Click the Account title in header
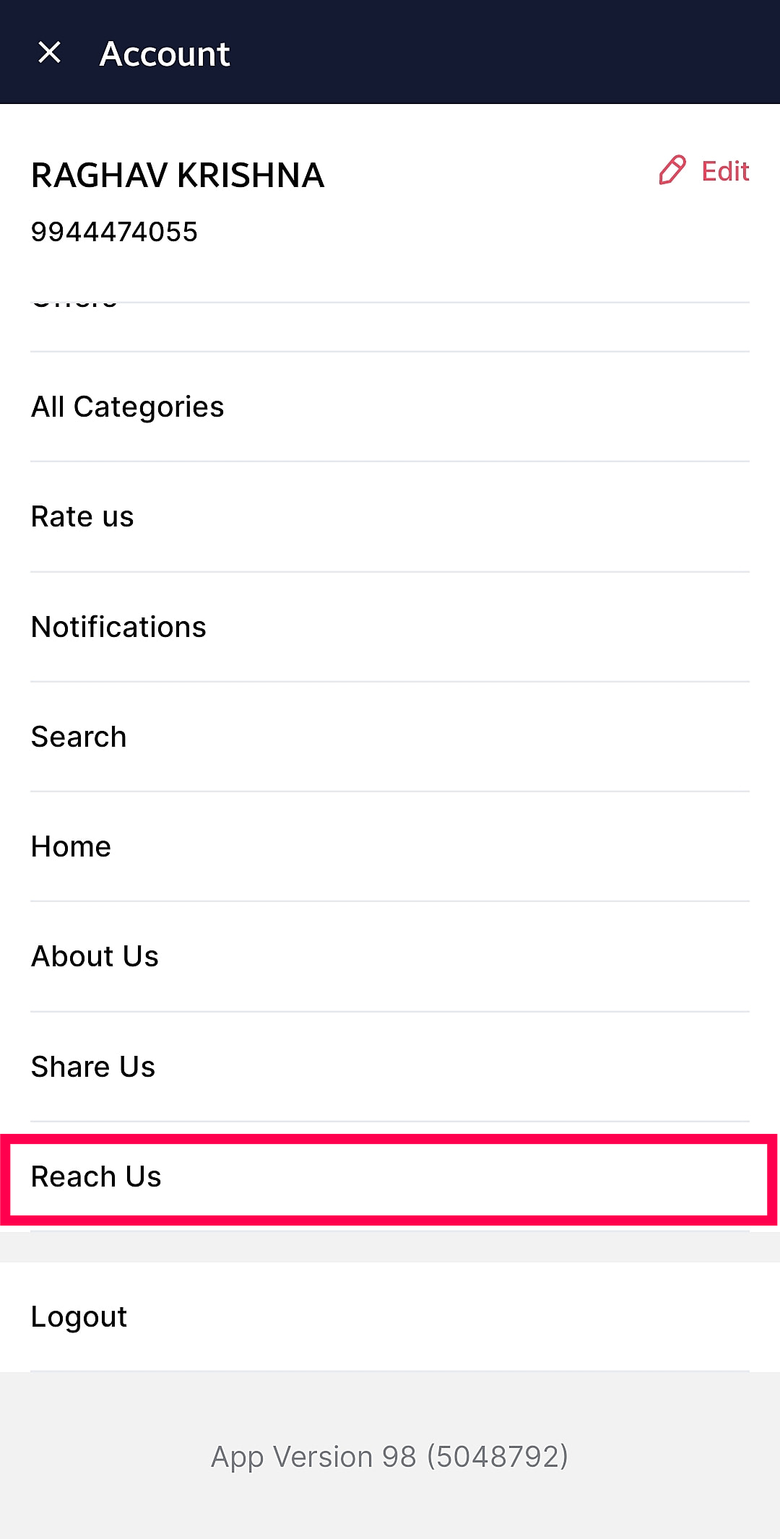 [165, 53]
